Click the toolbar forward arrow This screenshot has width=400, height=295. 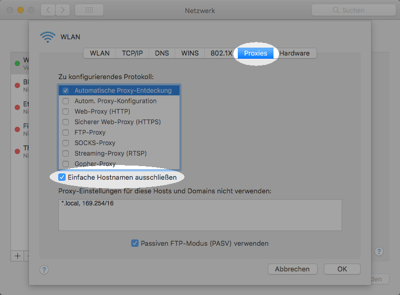tap(63, 10)
